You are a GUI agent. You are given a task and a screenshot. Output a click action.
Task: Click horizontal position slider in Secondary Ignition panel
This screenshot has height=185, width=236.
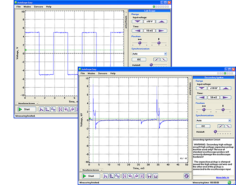tap(204, 110)
